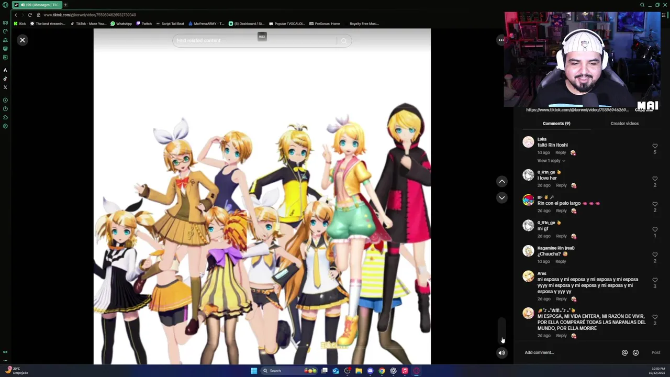Like the 'i love her' comment
This screenshot has height=377, width=670.
click(x=655, y=179)
